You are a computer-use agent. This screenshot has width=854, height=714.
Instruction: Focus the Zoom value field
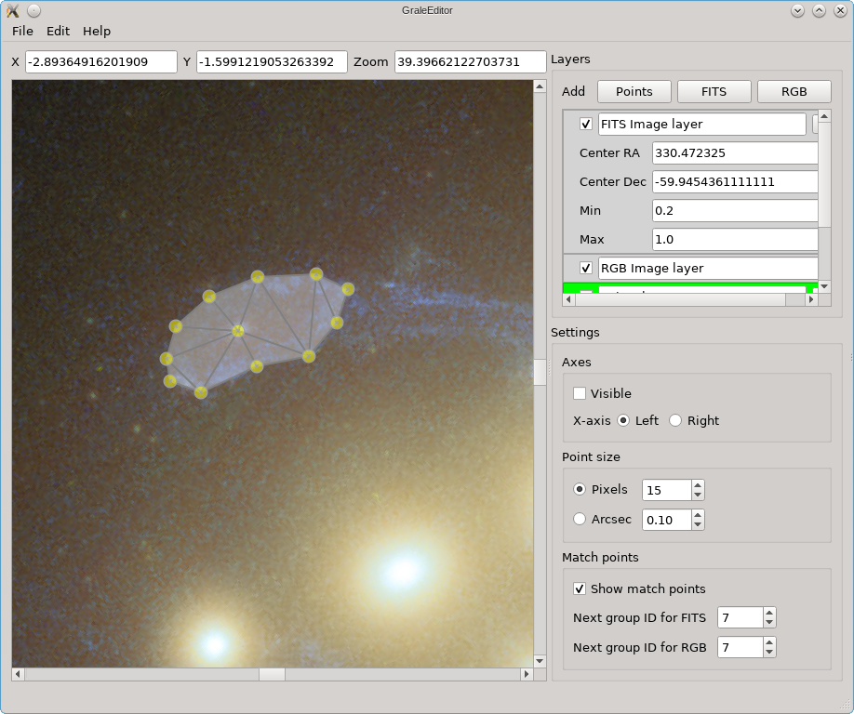point(470,62)
